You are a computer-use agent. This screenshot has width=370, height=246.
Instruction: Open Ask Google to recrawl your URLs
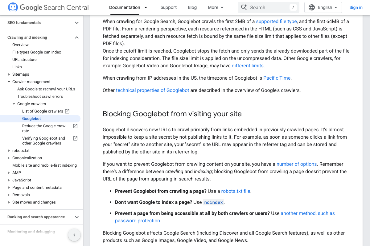pyautogui.click(x=46, y=89)
